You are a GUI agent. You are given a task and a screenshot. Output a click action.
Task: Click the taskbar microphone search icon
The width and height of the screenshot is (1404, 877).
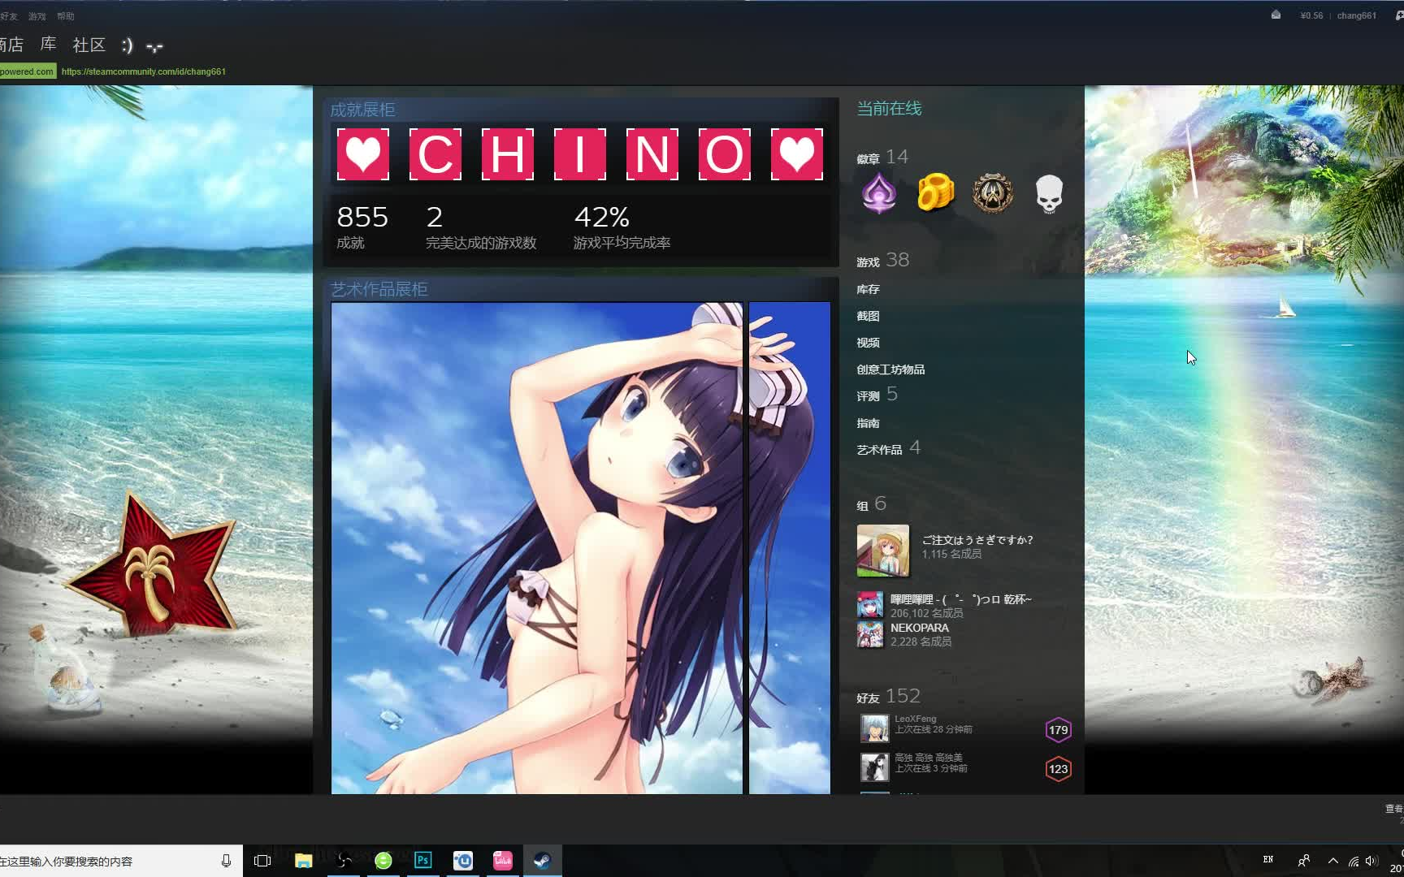tap(226, 861)
